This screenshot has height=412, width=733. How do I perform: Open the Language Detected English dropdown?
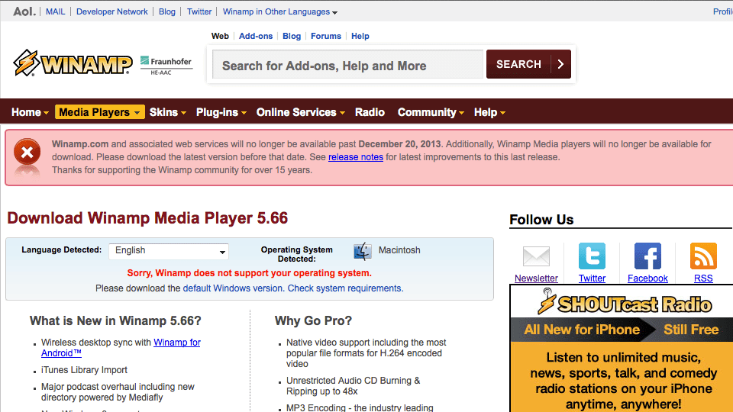point(169,251)
